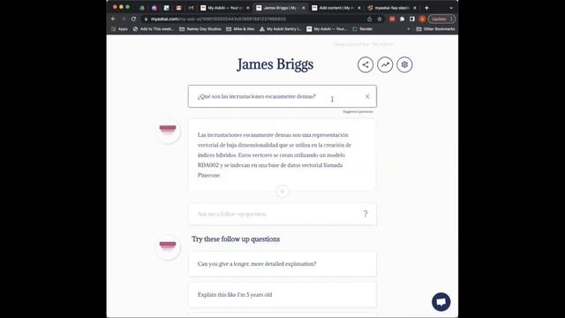This screenshot has height=318, width=565.
Task: Reload the page with the refresh icon
Action: [x=133, y=19]
